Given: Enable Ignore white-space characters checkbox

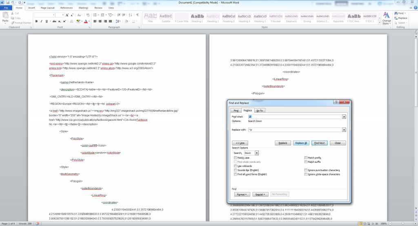Looking at the screenshot, I should [x=306, y=174].
